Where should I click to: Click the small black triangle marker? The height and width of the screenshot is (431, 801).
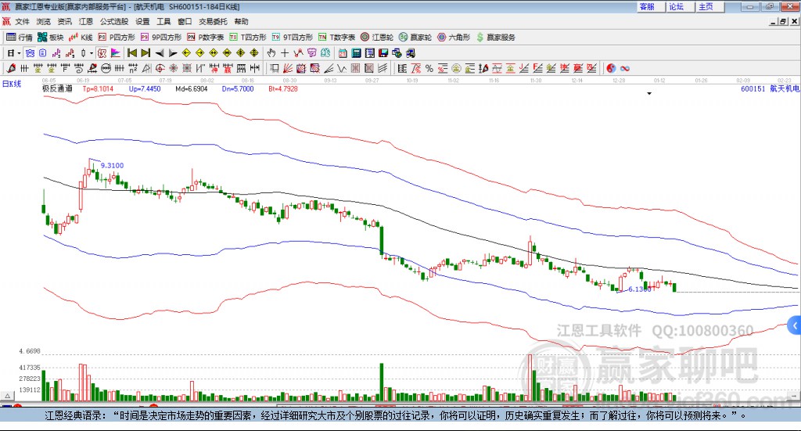(x=649, y=93)
